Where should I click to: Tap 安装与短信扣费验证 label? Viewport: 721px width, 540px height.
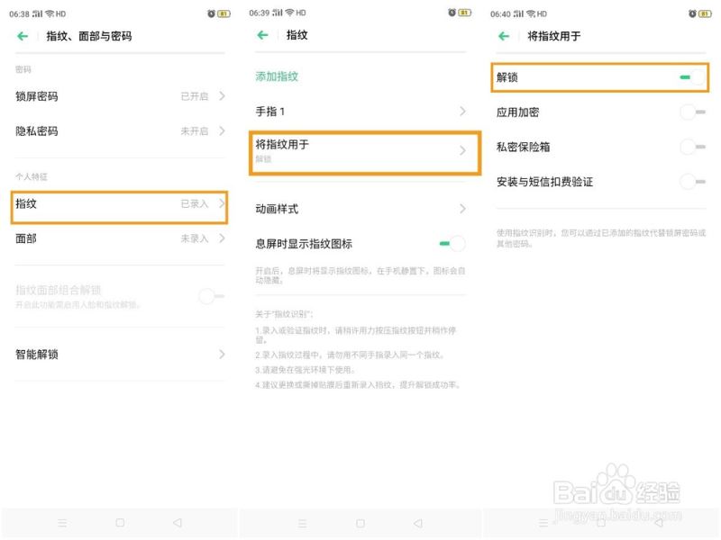pyautogui.click(x=545, y=183)
